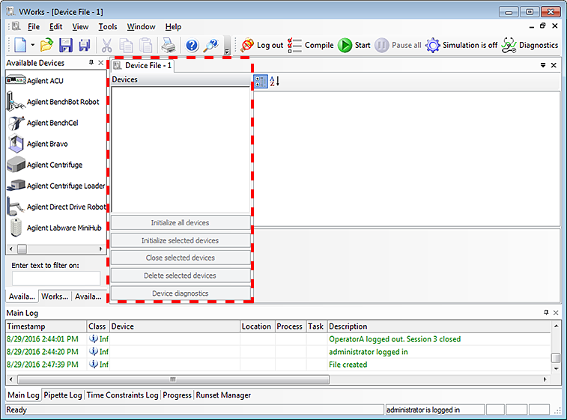Click the Print icon in toolbar

[x=167, y=45]
